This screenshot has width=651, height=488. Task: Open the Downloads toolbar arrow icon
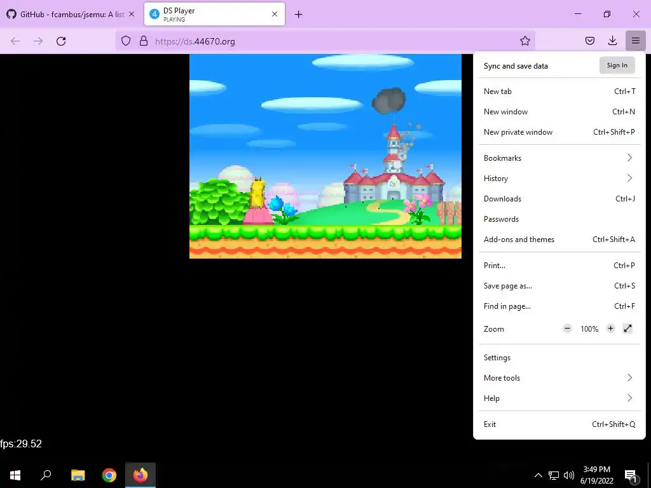(x=612, y=41)
